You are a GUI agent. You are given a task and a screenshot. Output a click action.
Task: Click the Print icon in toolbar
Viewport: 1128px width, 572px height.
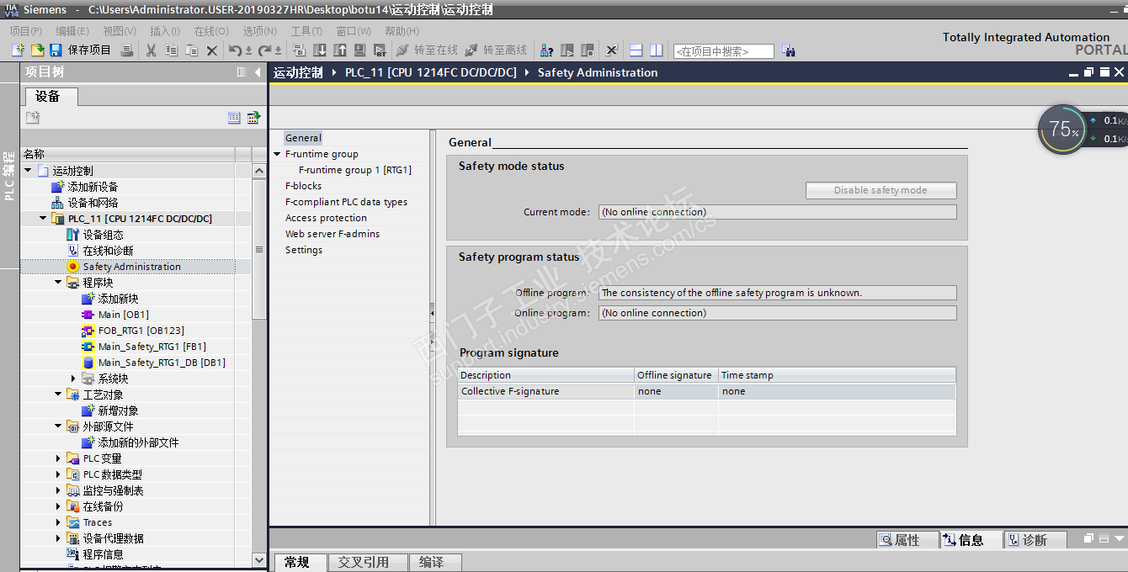pos(126,50)
